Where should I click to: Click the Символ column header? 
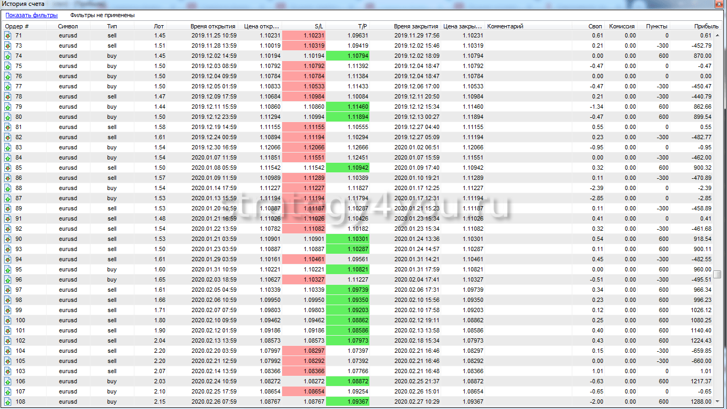coord(68,26)
